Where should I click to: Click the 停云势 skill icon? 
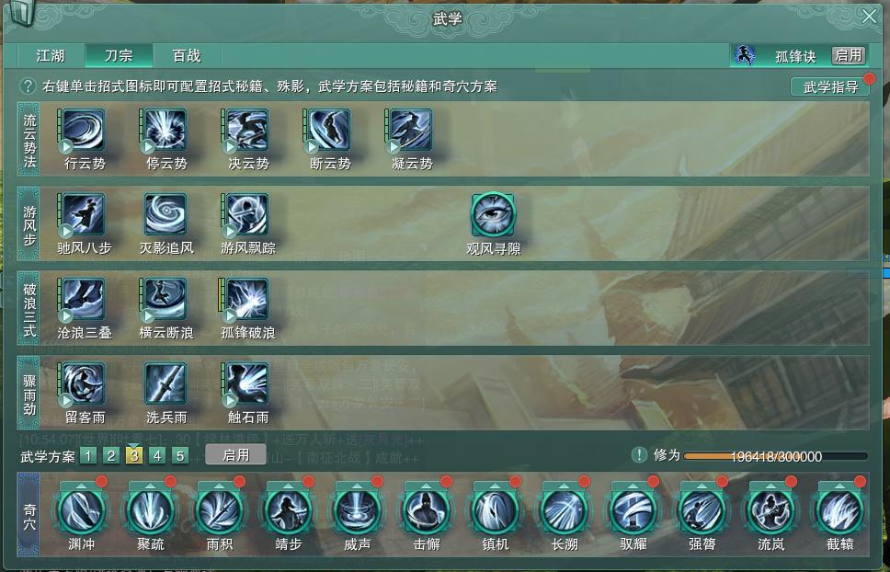tap(165, 132)
